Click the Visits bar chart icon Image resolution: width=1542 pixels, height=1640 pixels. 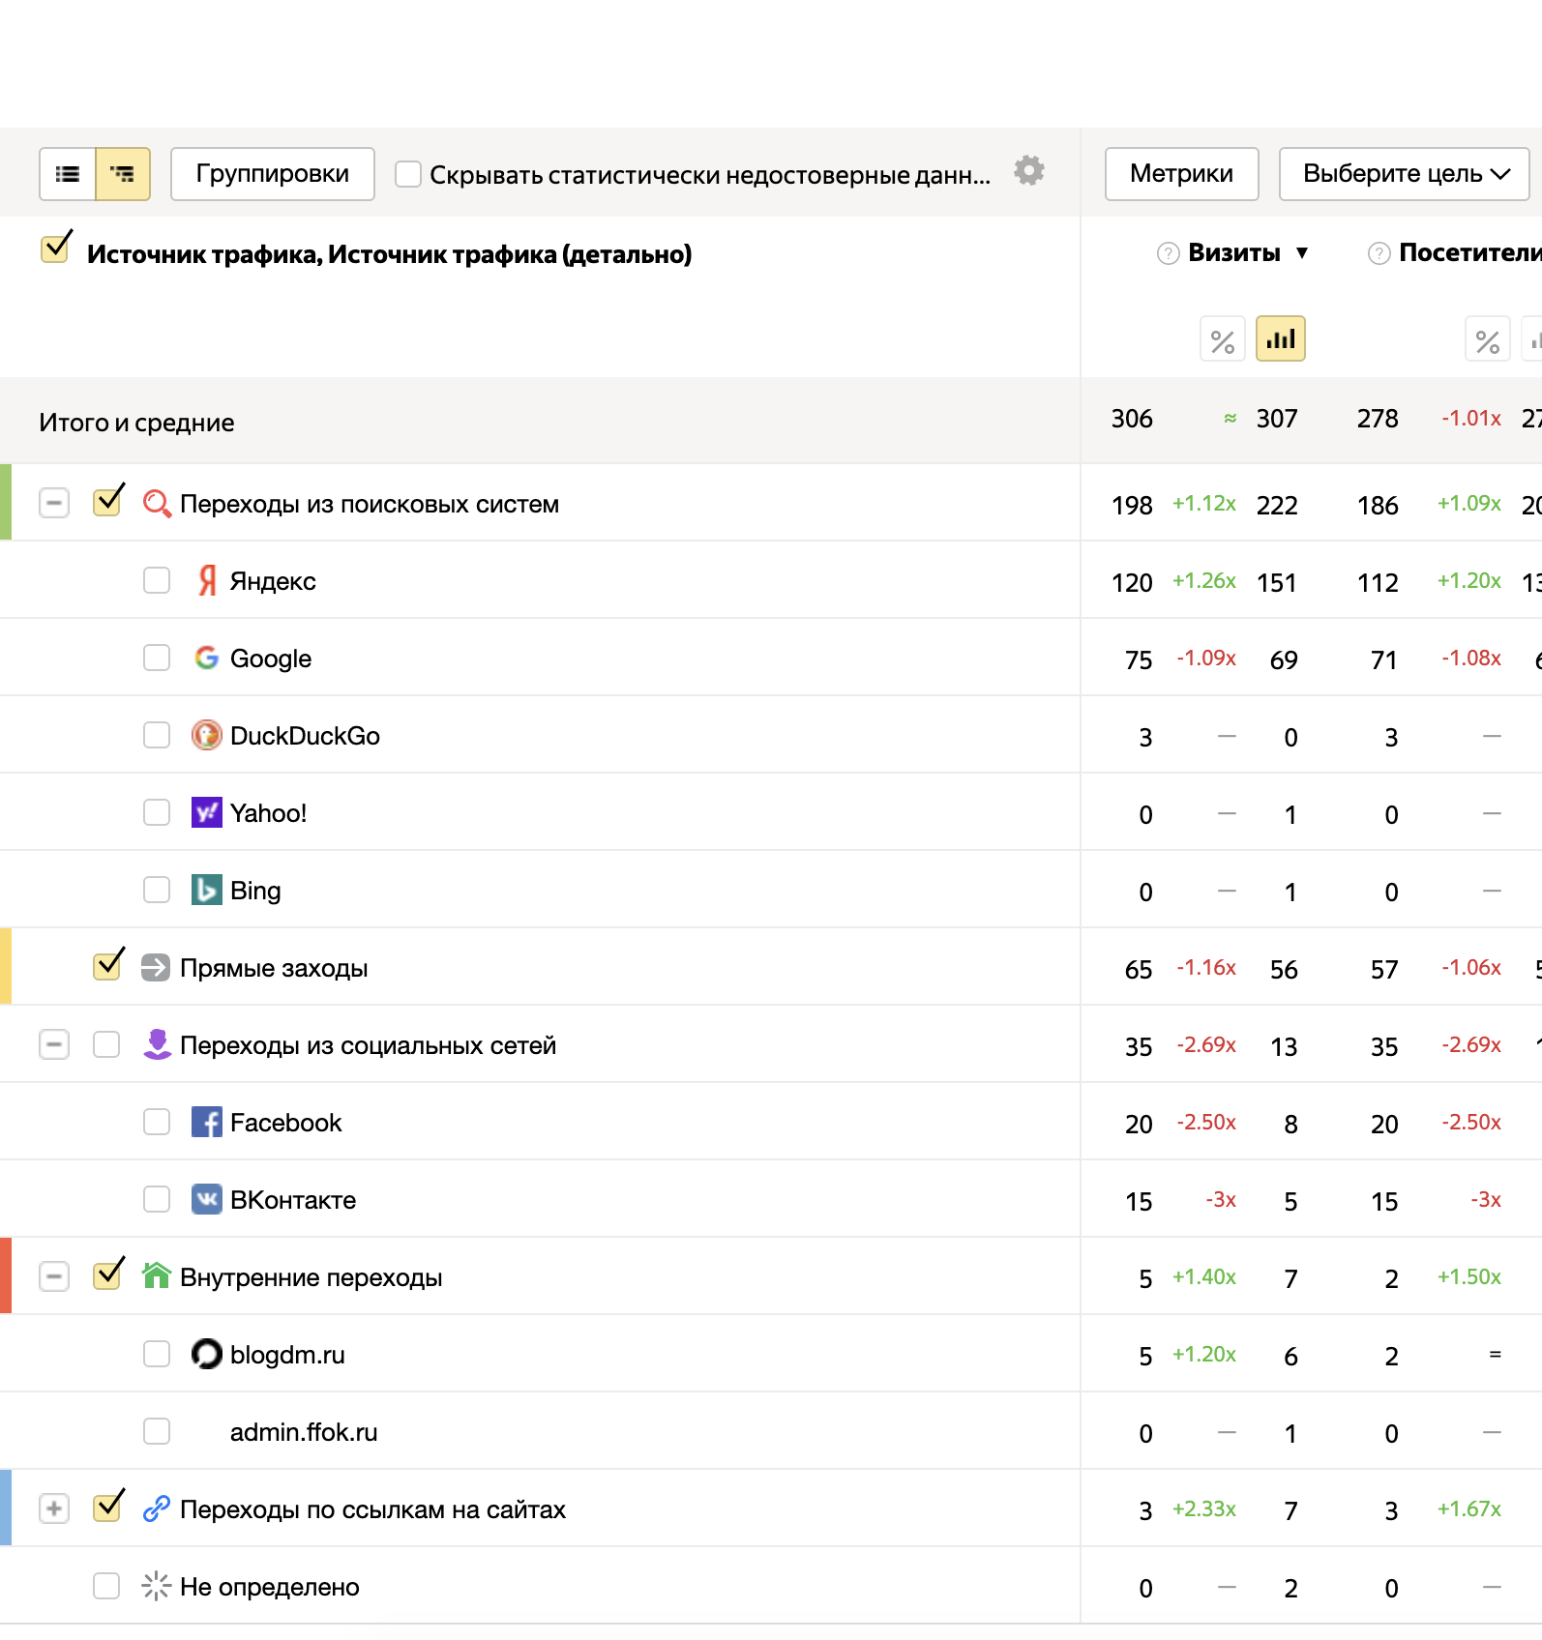coord(1280,339)
